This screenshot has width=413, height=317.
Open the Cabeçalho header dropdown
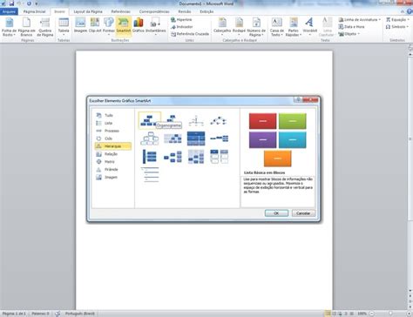(x=222, y=27)
